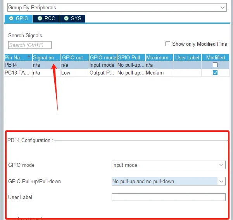Check the Modified box for PB14
233x220 pixels.
[215, 65]
